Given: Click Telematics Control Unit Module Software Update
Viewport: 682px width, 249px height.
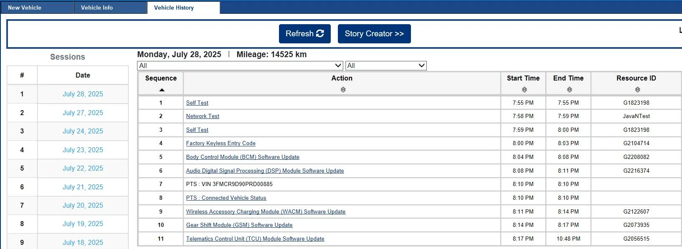Looking at the screenshot, I should pyautogui.click(x=255, y=239).
